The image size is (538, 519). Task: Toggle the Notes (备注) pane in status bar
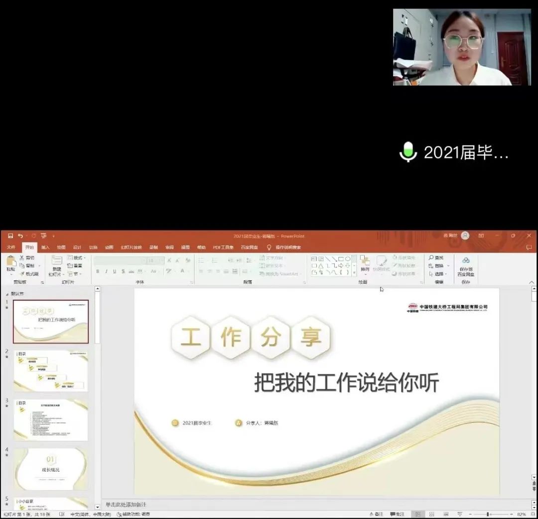[x=376, y=514]
